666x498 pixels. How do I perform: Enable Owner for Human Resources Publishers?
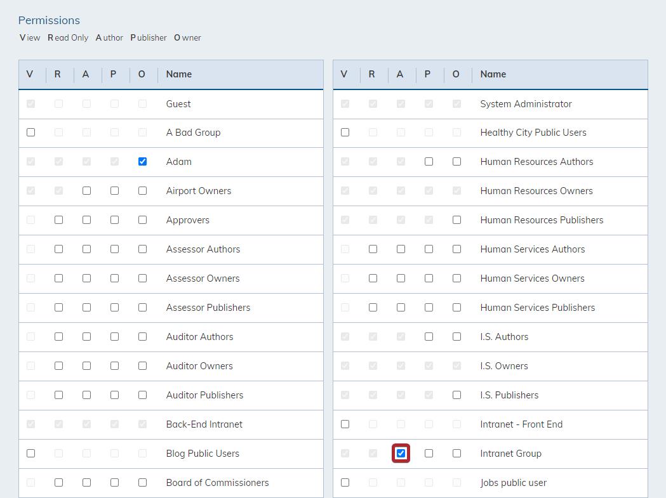tap(456, 220)
